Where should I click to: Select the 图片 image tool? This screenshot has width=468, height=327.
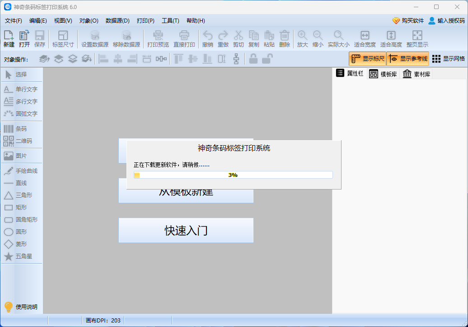(22, 156)
